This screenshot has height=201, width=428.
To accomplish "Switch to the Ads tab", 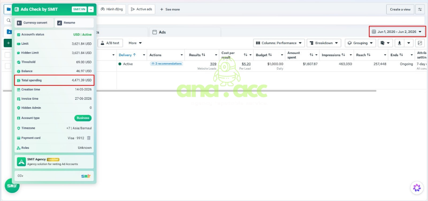I will 185,32.
